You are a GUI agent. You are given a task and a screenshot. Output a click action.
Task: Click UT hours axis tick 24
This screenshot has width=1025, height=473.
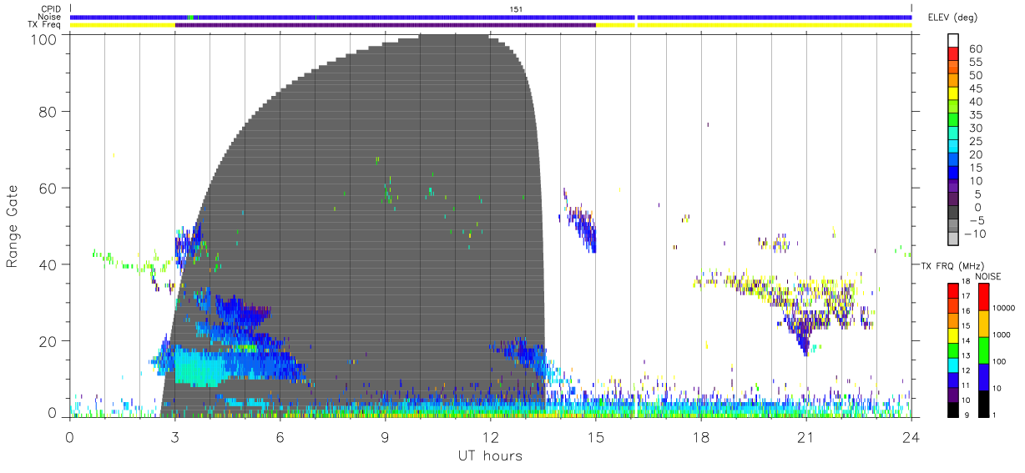[x=911, y=437]
